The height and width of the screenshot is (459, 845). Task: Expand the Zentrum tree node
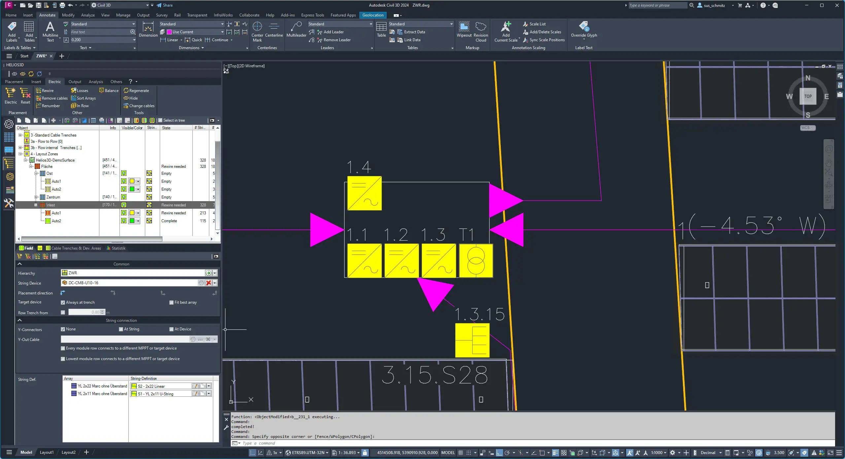coord(36,197)
